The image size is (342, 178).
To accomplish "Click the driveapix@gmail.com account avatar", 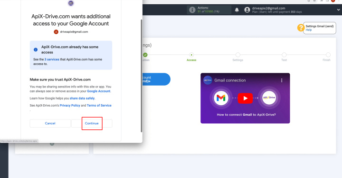I will pos(56,32).
